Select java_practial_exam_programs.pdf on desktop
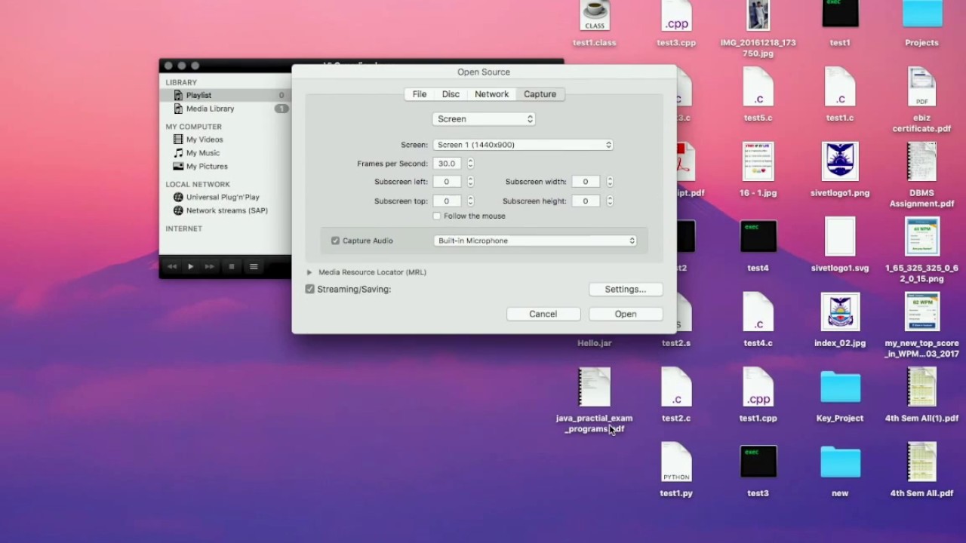The image size is (966, 543). (x=595, y=400)
